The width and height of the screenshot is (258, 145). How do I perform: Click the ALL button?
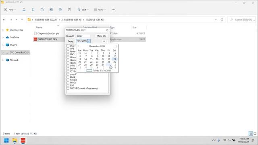105,41
